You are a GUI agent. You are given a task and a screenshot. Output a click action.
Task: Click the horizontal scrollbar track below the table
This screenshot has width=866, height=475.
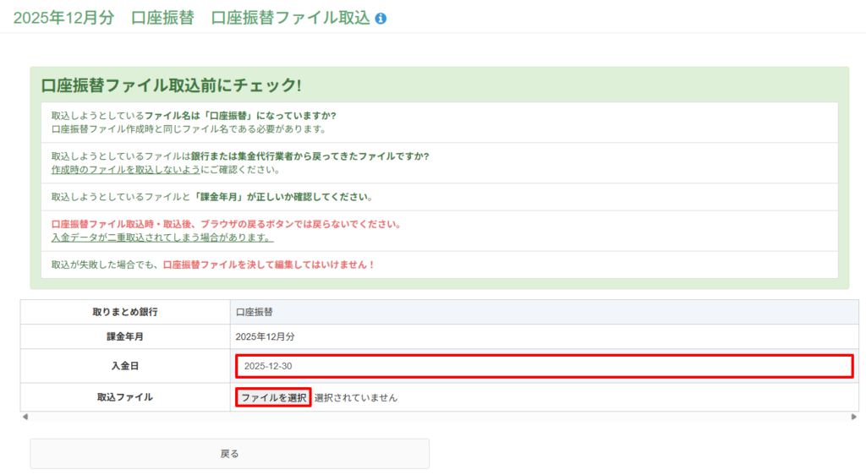point(440,417)
